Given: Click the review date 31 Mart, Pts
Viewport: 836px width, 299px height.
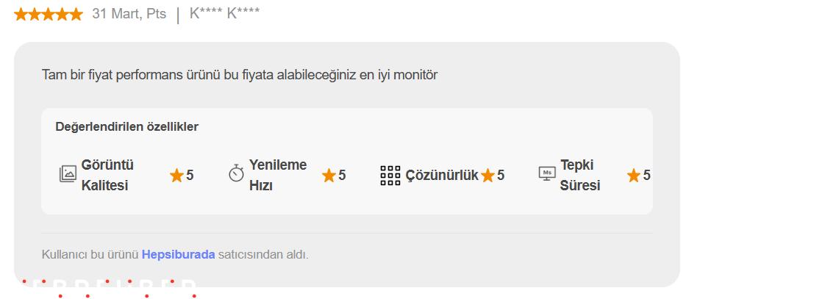Looking at the screenshot, I should point(129,14).
